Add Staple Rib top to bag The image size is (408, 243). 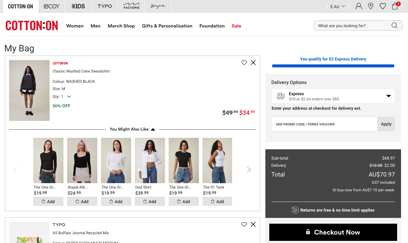pyautogui.click(x=82, y=202)
